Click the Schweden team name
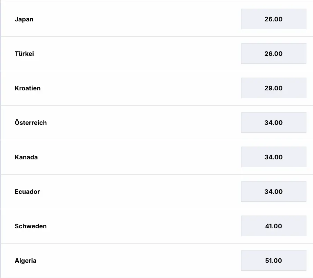Viewport: 313px width, 278px height. [x=30, y=226]
